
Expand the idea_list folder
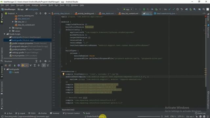pos(13,22)
